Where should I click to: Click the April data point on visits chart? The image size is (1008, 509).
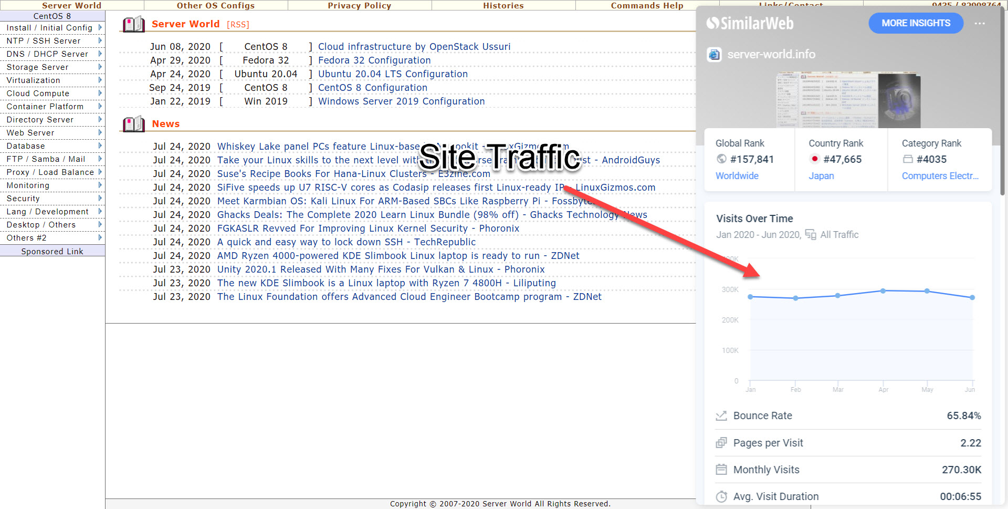tap(883, 290)
